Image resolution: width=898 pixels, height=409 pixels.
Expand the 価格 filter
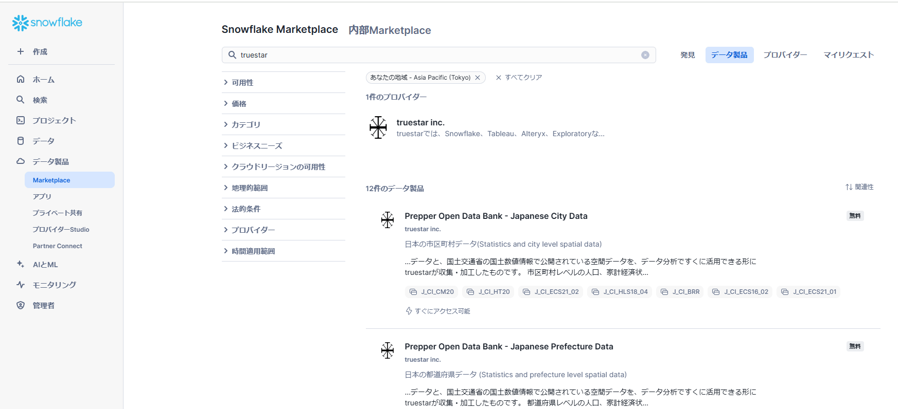(x=284, y=103)
